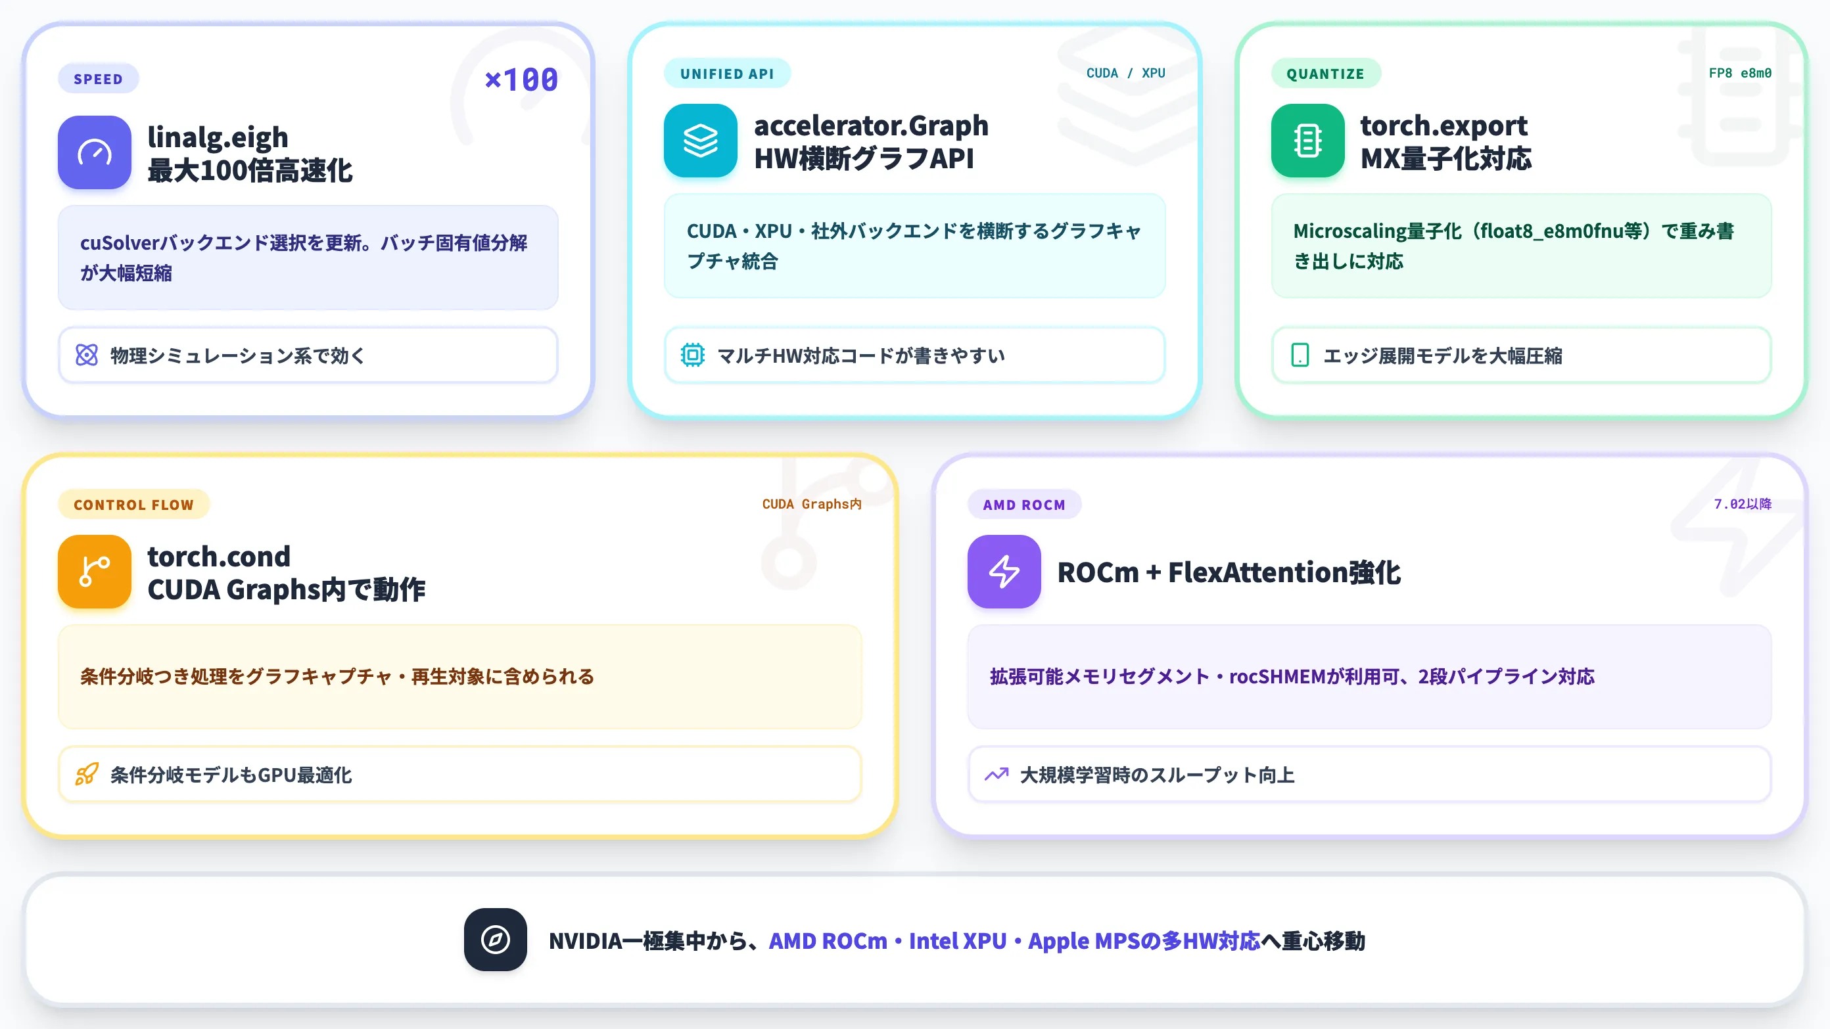
Task: Click the Microscaling量子化 description box
Action: point(1522,246)
